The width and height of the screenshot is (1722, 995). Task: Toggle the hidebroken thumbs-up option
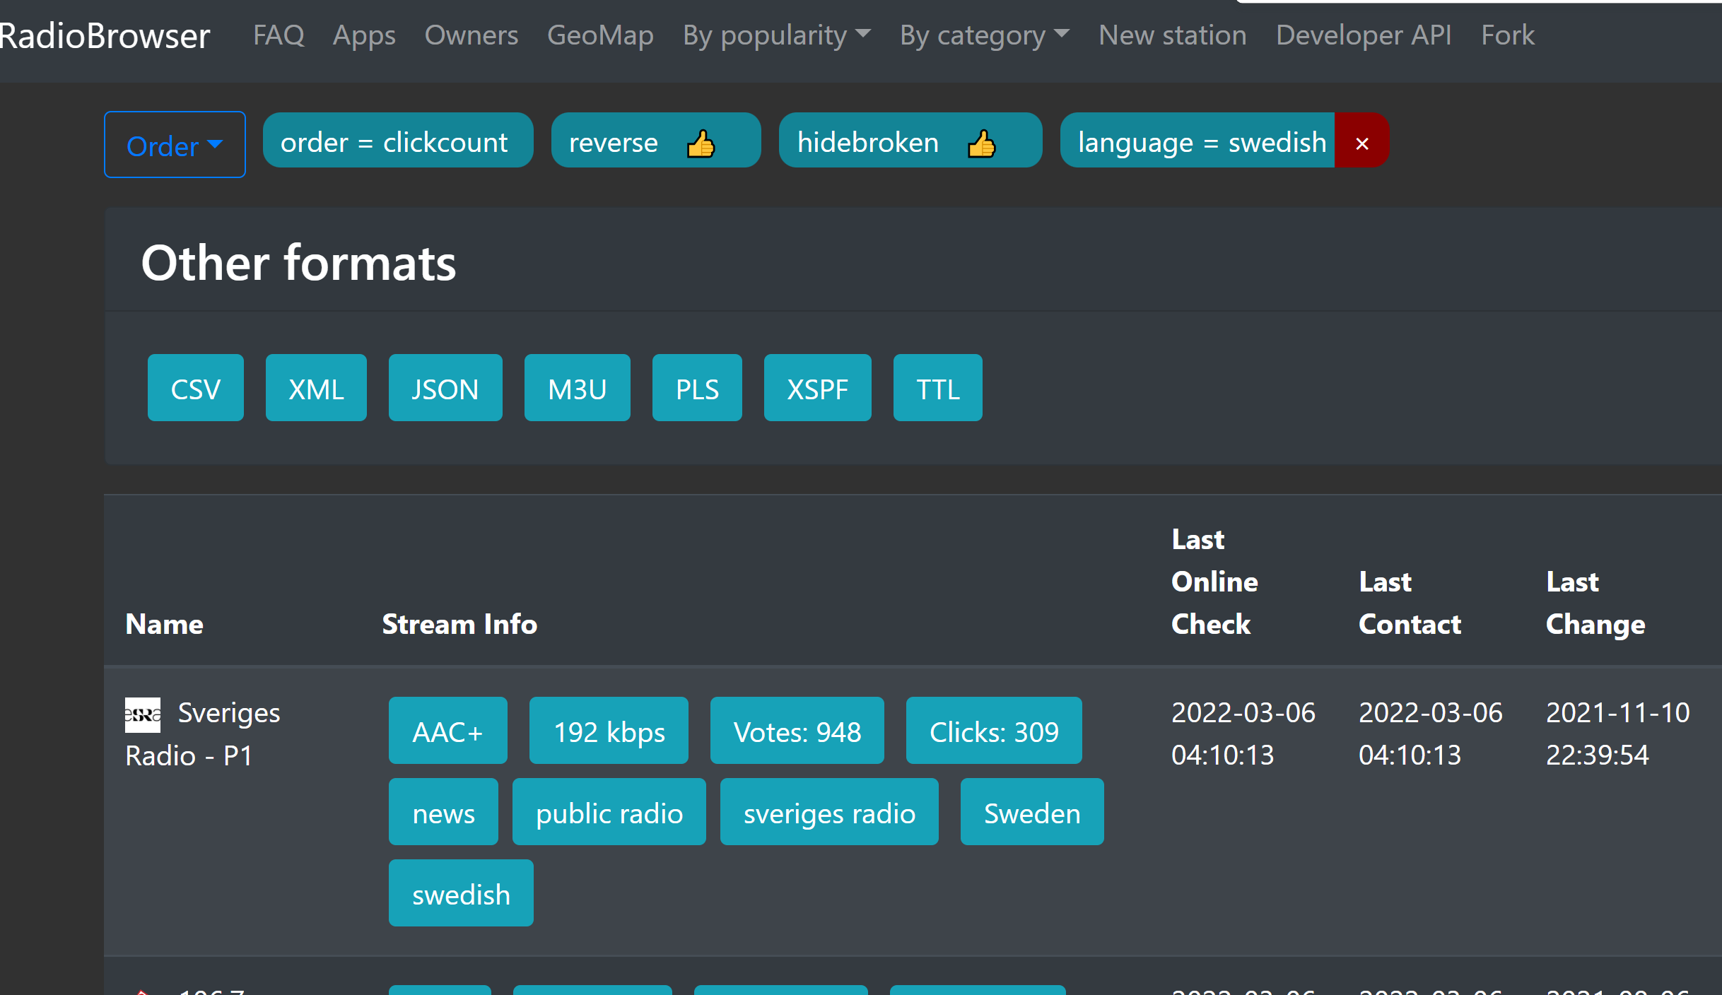coord(982,143)
